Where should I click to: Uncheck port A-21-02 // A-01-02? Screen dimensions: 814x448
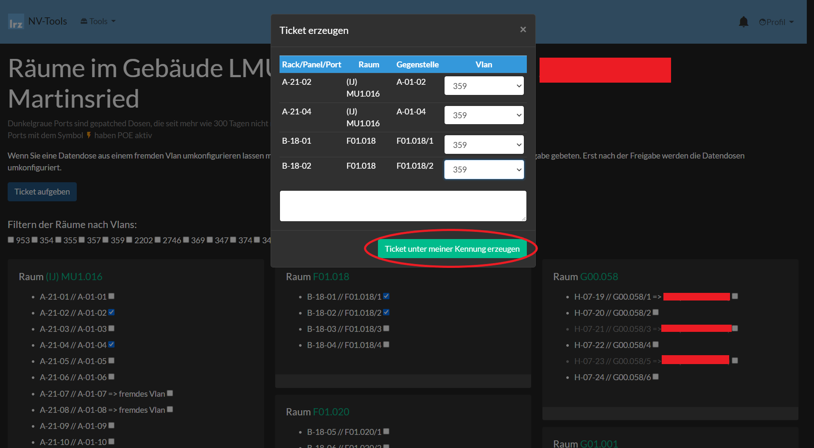[112, 312]
